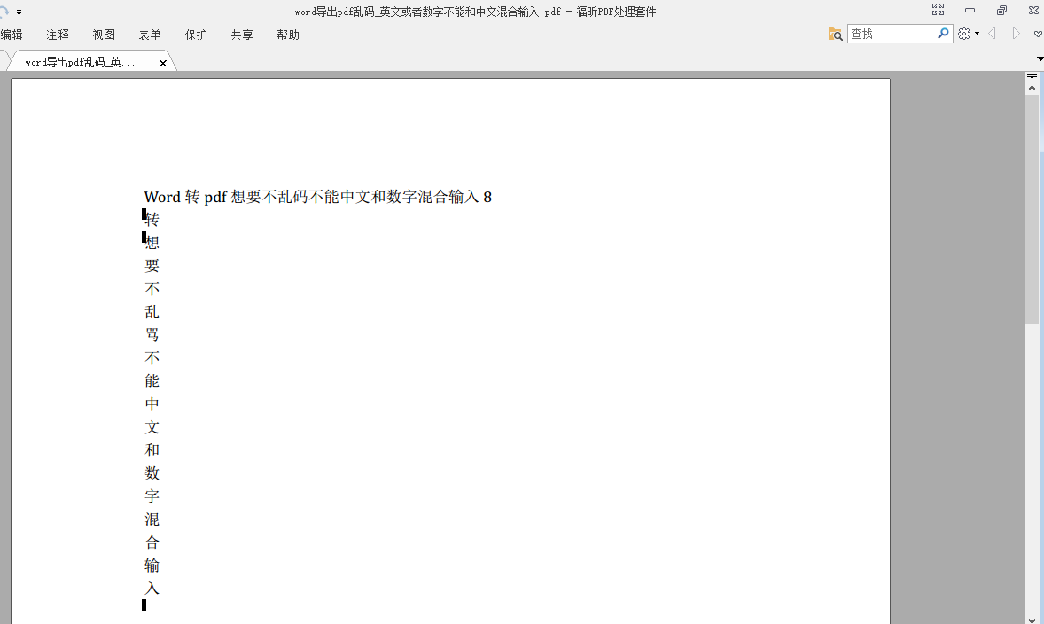Image resolution: width=1044 pixels, height=624 pixels.
Task: Open the settings gear icon
Action: pyautogui.click(x=964, y=33)
